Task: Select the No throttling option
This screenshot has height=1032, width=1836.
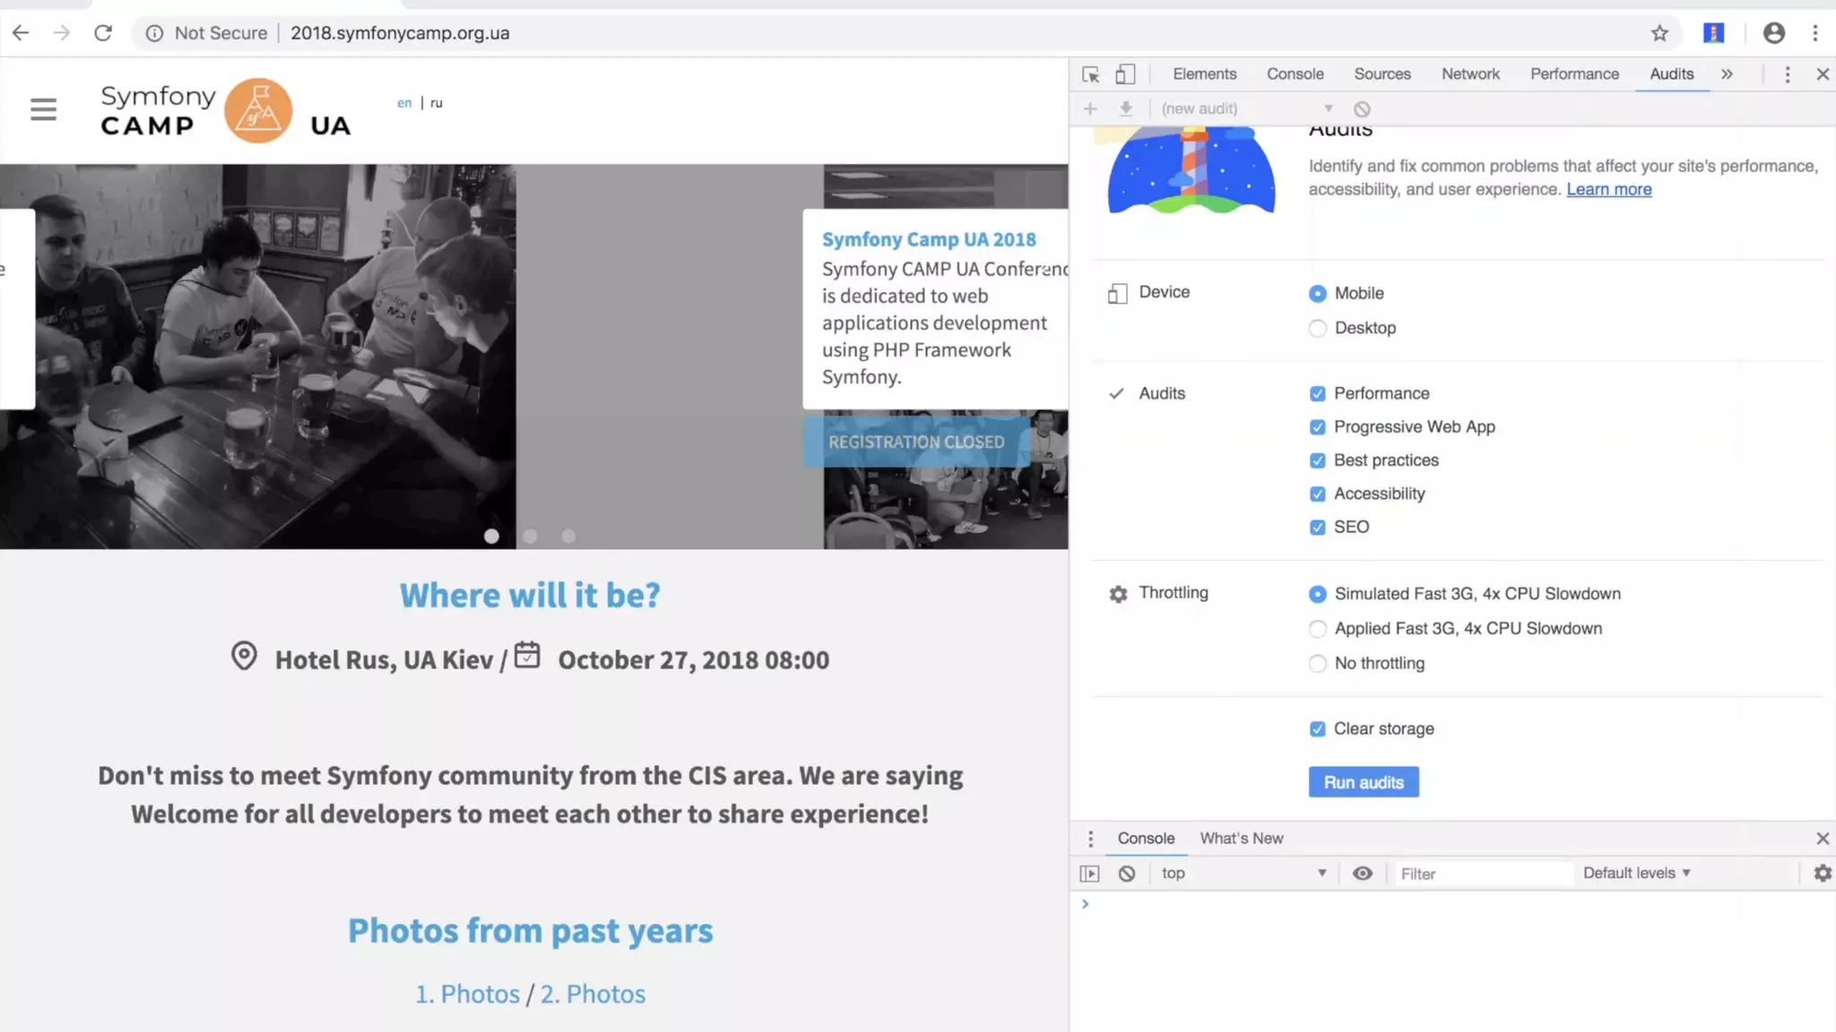Action: tap(1317, 664)
